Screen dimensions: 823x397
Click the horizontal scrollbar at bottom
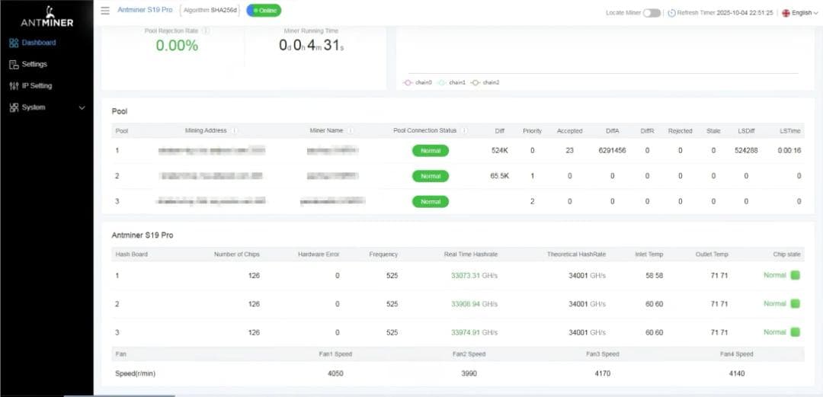coord(119,395)
